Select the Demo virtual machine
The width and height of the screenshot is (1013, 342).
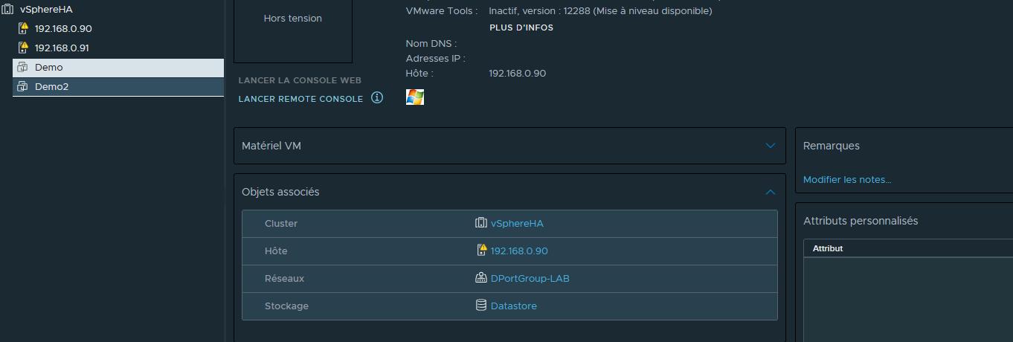[x=118, y=67]
